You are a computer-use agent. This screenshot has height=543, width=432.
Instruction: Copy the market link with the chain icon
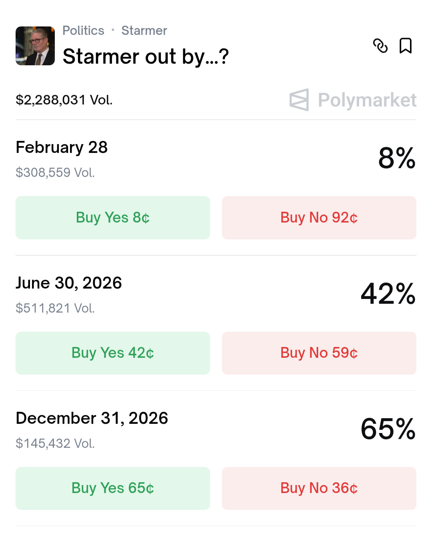[380, 46]
